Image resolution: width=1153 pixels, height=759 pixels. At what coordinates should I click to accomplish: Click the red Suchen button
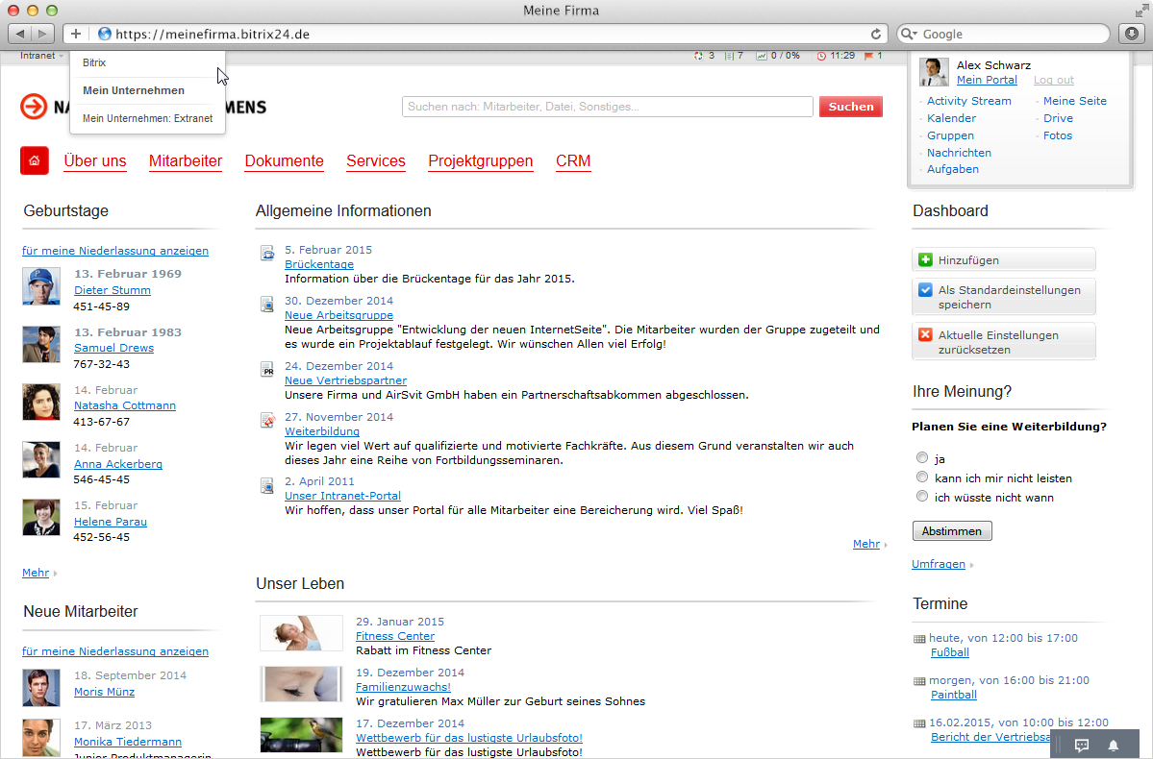click(851, 107)
